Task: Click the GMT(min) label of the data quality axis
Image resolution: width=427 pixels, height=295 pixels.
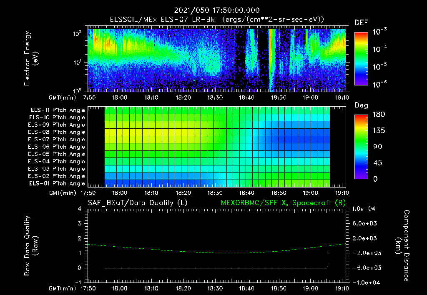Action: [x=63, y=288]
